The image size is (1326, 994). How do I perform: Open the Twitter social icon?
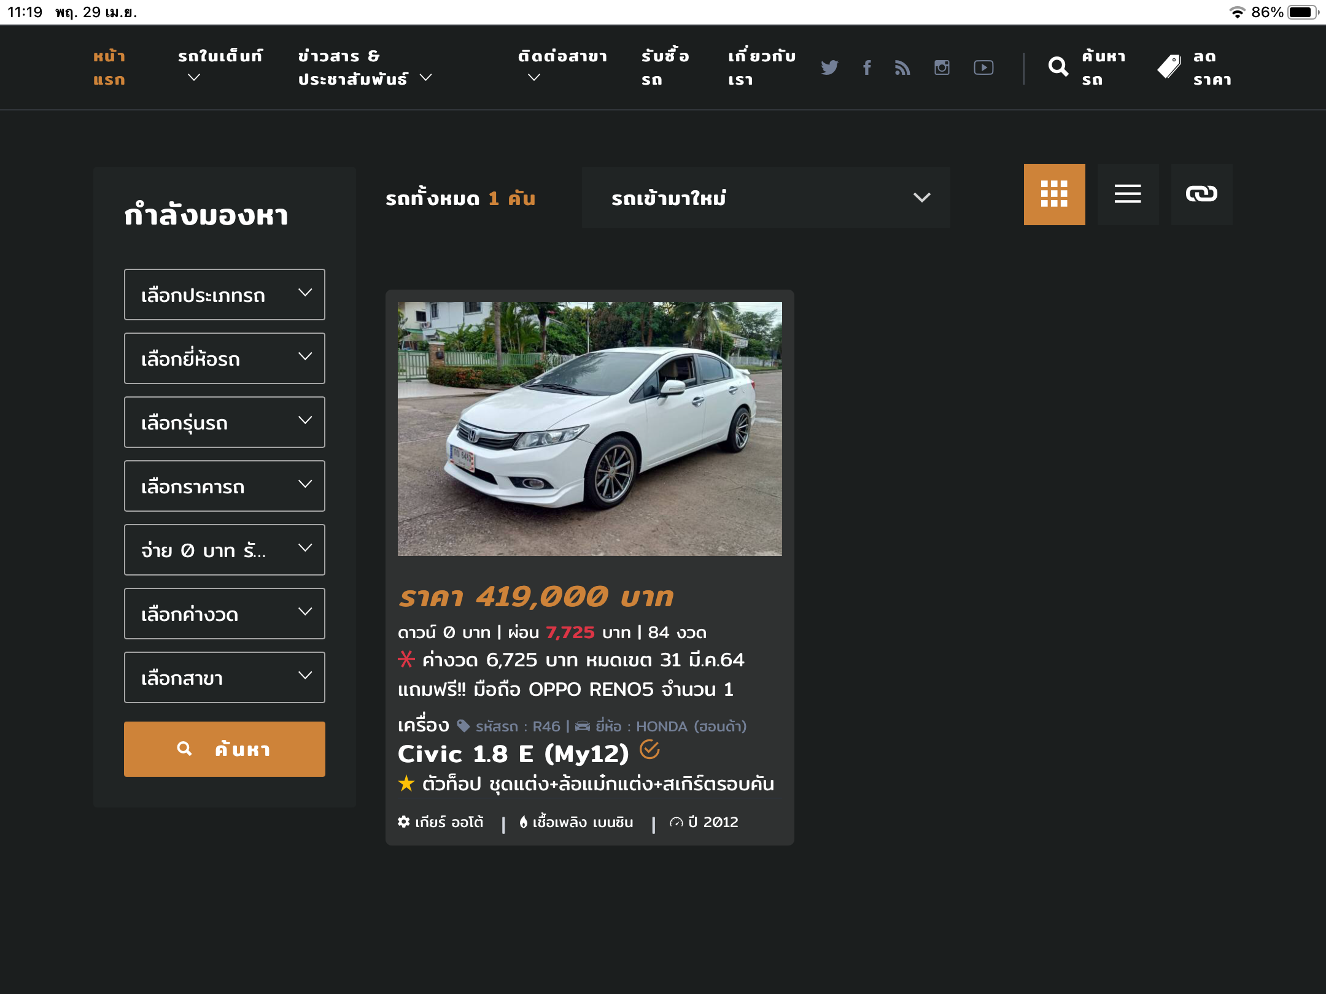(x=829, y=67)
